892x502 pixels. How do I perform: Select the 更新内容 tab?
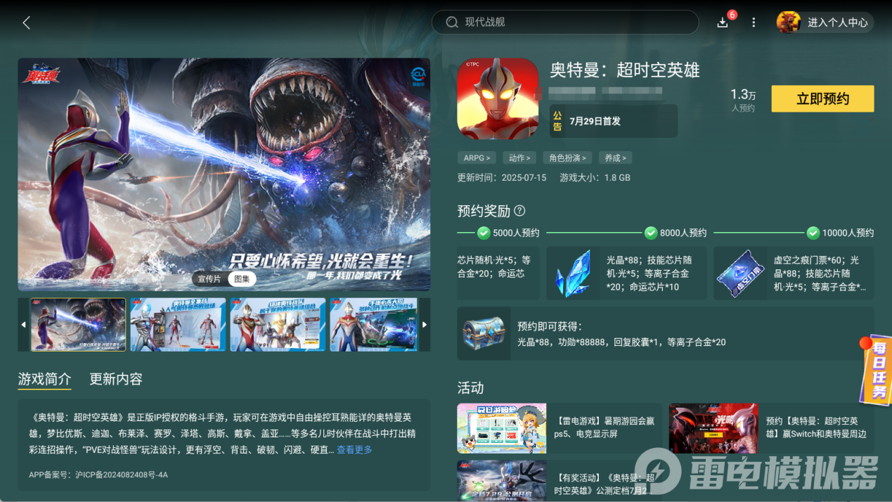[116, 379]
